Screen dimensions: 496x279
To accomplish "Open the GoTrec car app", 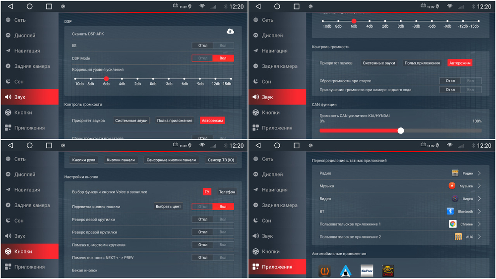I will pos(367,271).
